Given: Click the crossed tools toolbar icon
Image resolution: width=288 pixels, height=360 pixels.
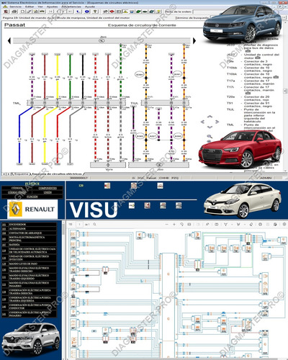Looking at the screenshot, I should 105,12.
